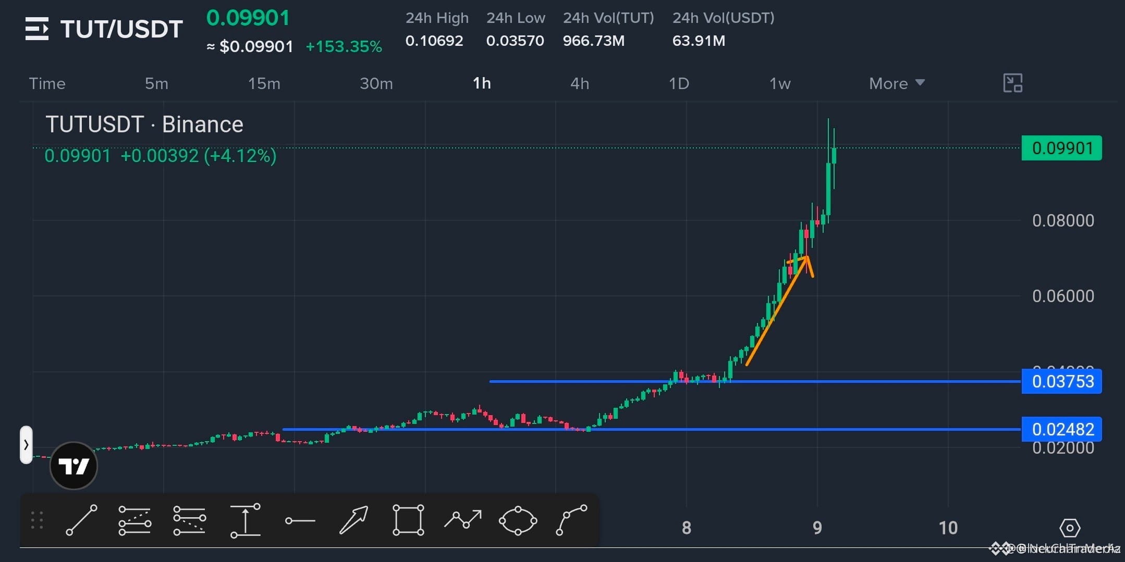The width and height of the screenshot is (1125, 562).
Task: Select the 0.03753 horizontal line label
Action: coord(1062,381)
